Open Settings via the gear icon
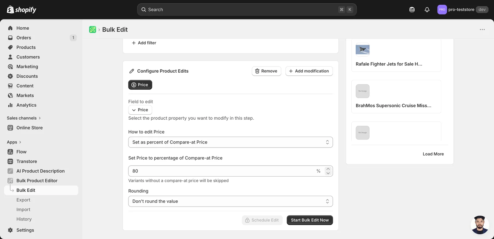This screenshot has height=239, width=494. (x=10, y=230)
